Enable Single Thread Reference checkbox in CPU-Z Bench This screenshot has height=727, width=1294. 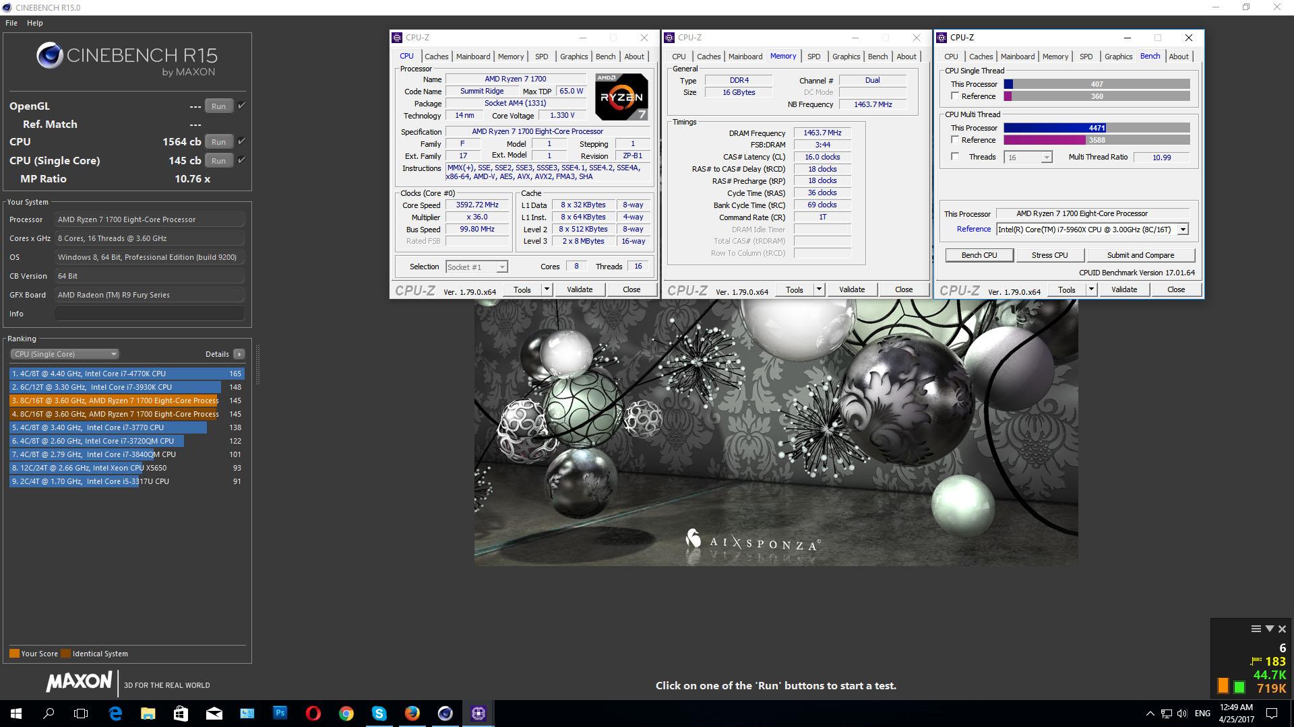955,96
